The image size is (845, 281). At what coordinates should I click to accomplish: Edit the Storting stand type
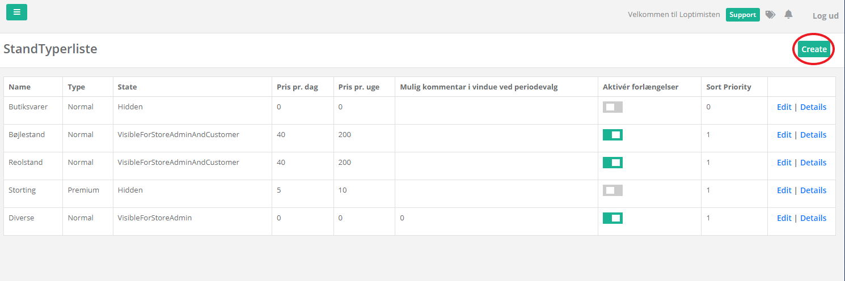(x=784, y=190)
